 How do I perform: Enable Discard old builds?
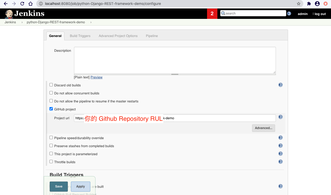(51, 85)
